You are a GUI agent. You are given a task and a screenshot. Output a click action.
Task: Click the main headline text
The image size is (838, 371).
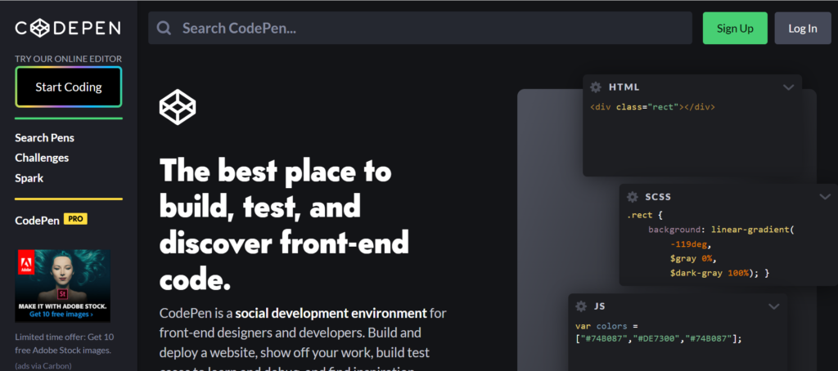click(284, 226)
